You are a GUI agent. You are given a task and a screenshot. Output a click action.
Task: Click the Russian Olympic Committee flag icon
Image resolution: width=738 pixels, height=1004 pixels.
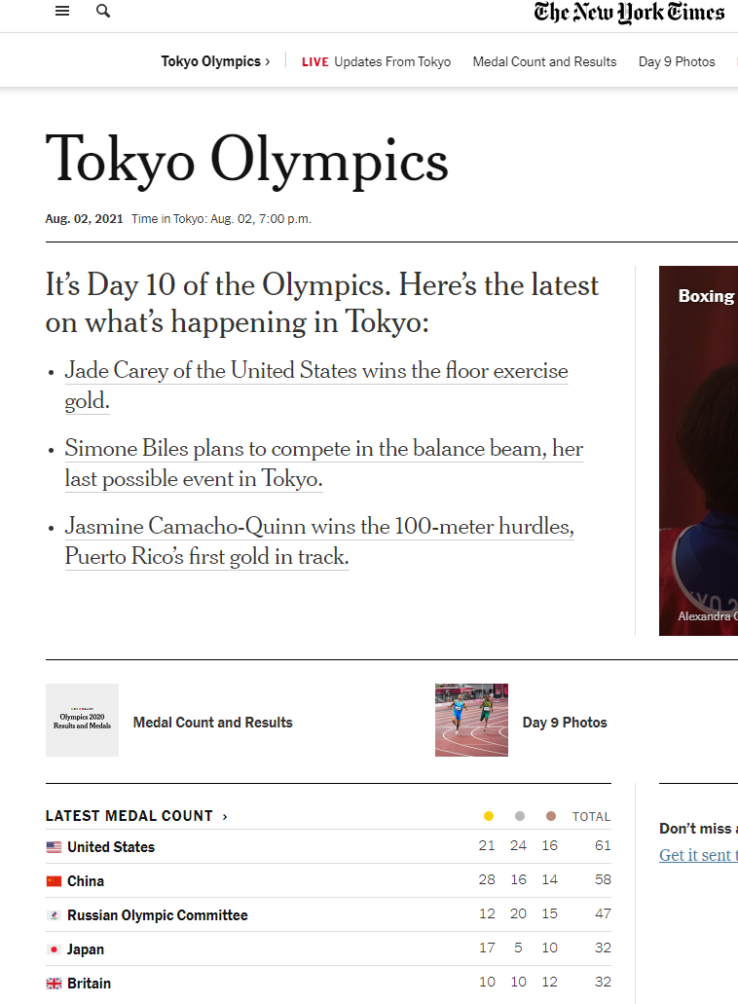tap(54, 915)
